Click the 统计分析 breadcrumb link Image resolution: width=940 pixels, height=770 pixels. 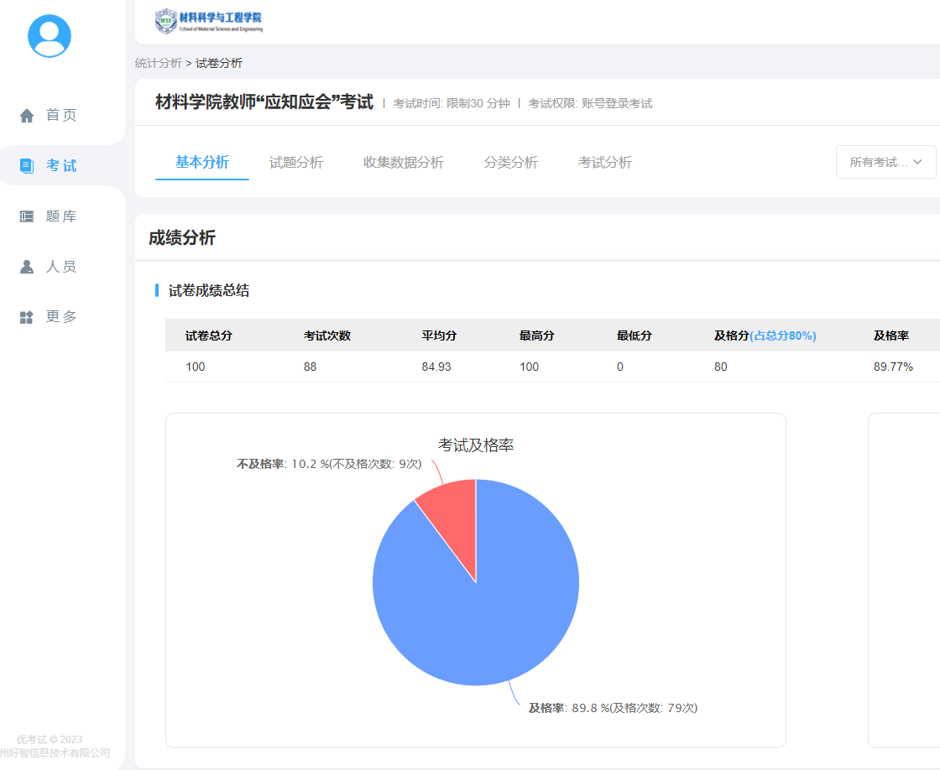(x=158, y=63)
